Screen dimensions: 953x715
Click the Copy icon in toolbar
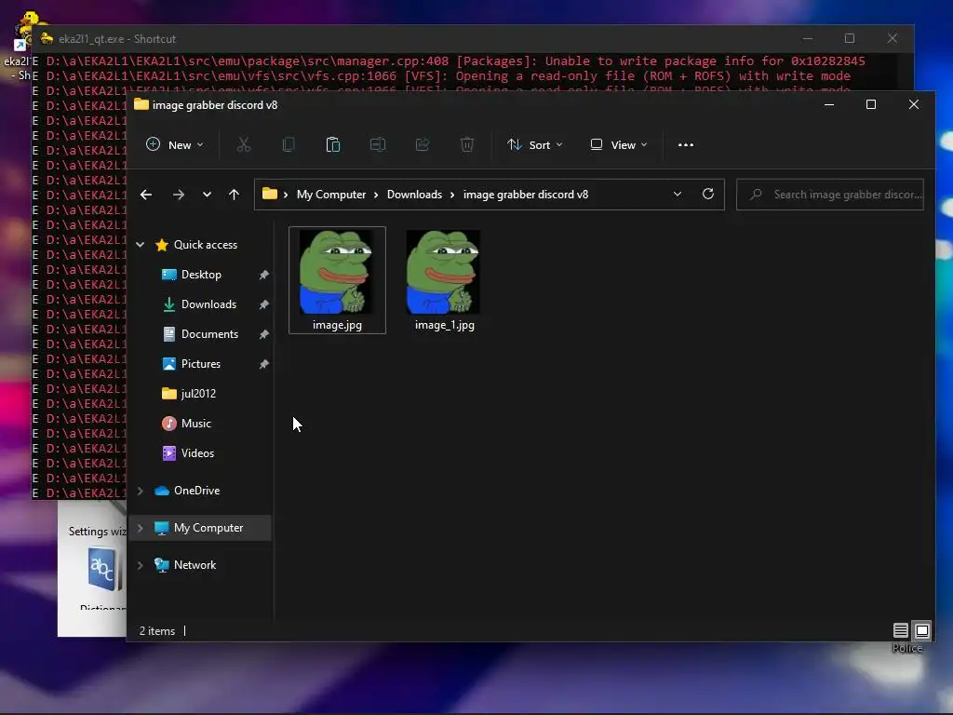click(x=289, y=144)
